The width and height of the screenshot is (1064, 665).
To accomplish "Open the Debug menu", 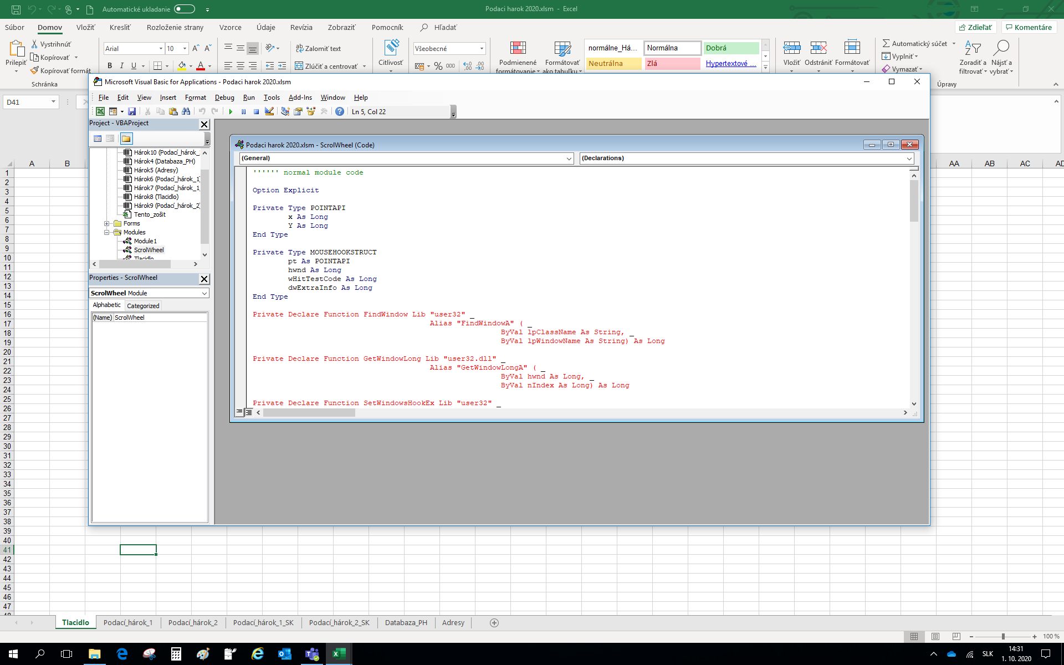I will [x=224, y=98].
